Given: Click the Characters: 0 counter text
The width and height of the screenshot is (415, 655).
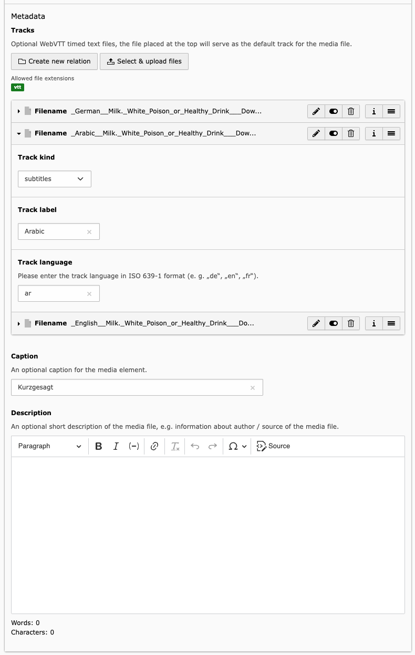Looking at the screenshot, I should (x=33, y=632).
